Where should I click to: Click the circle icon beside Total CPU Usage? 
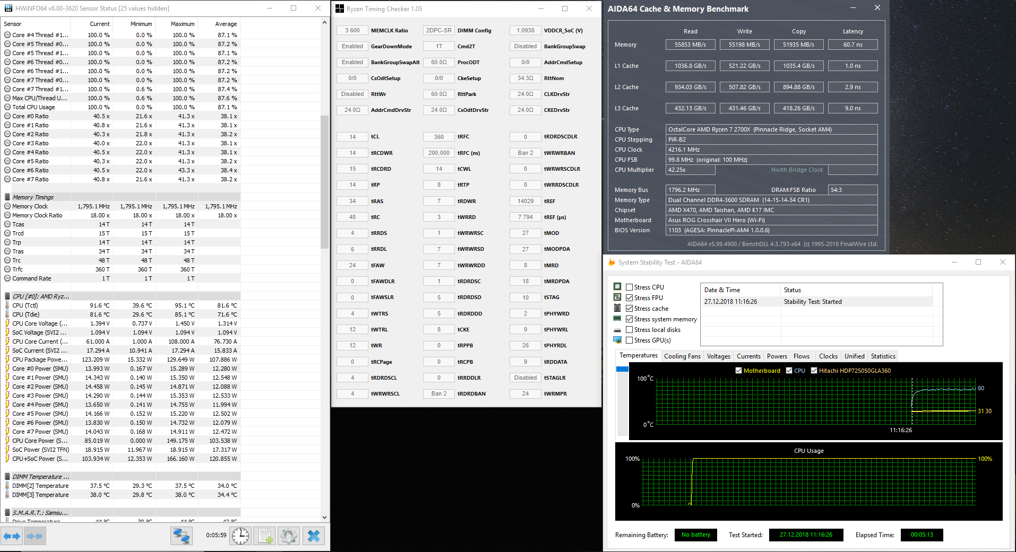[7, 107]
